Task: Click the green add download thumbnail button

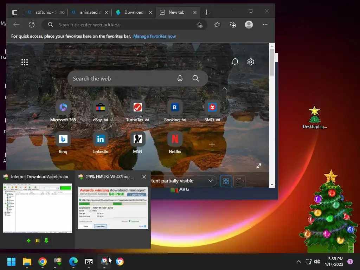Action: (29, 240)
